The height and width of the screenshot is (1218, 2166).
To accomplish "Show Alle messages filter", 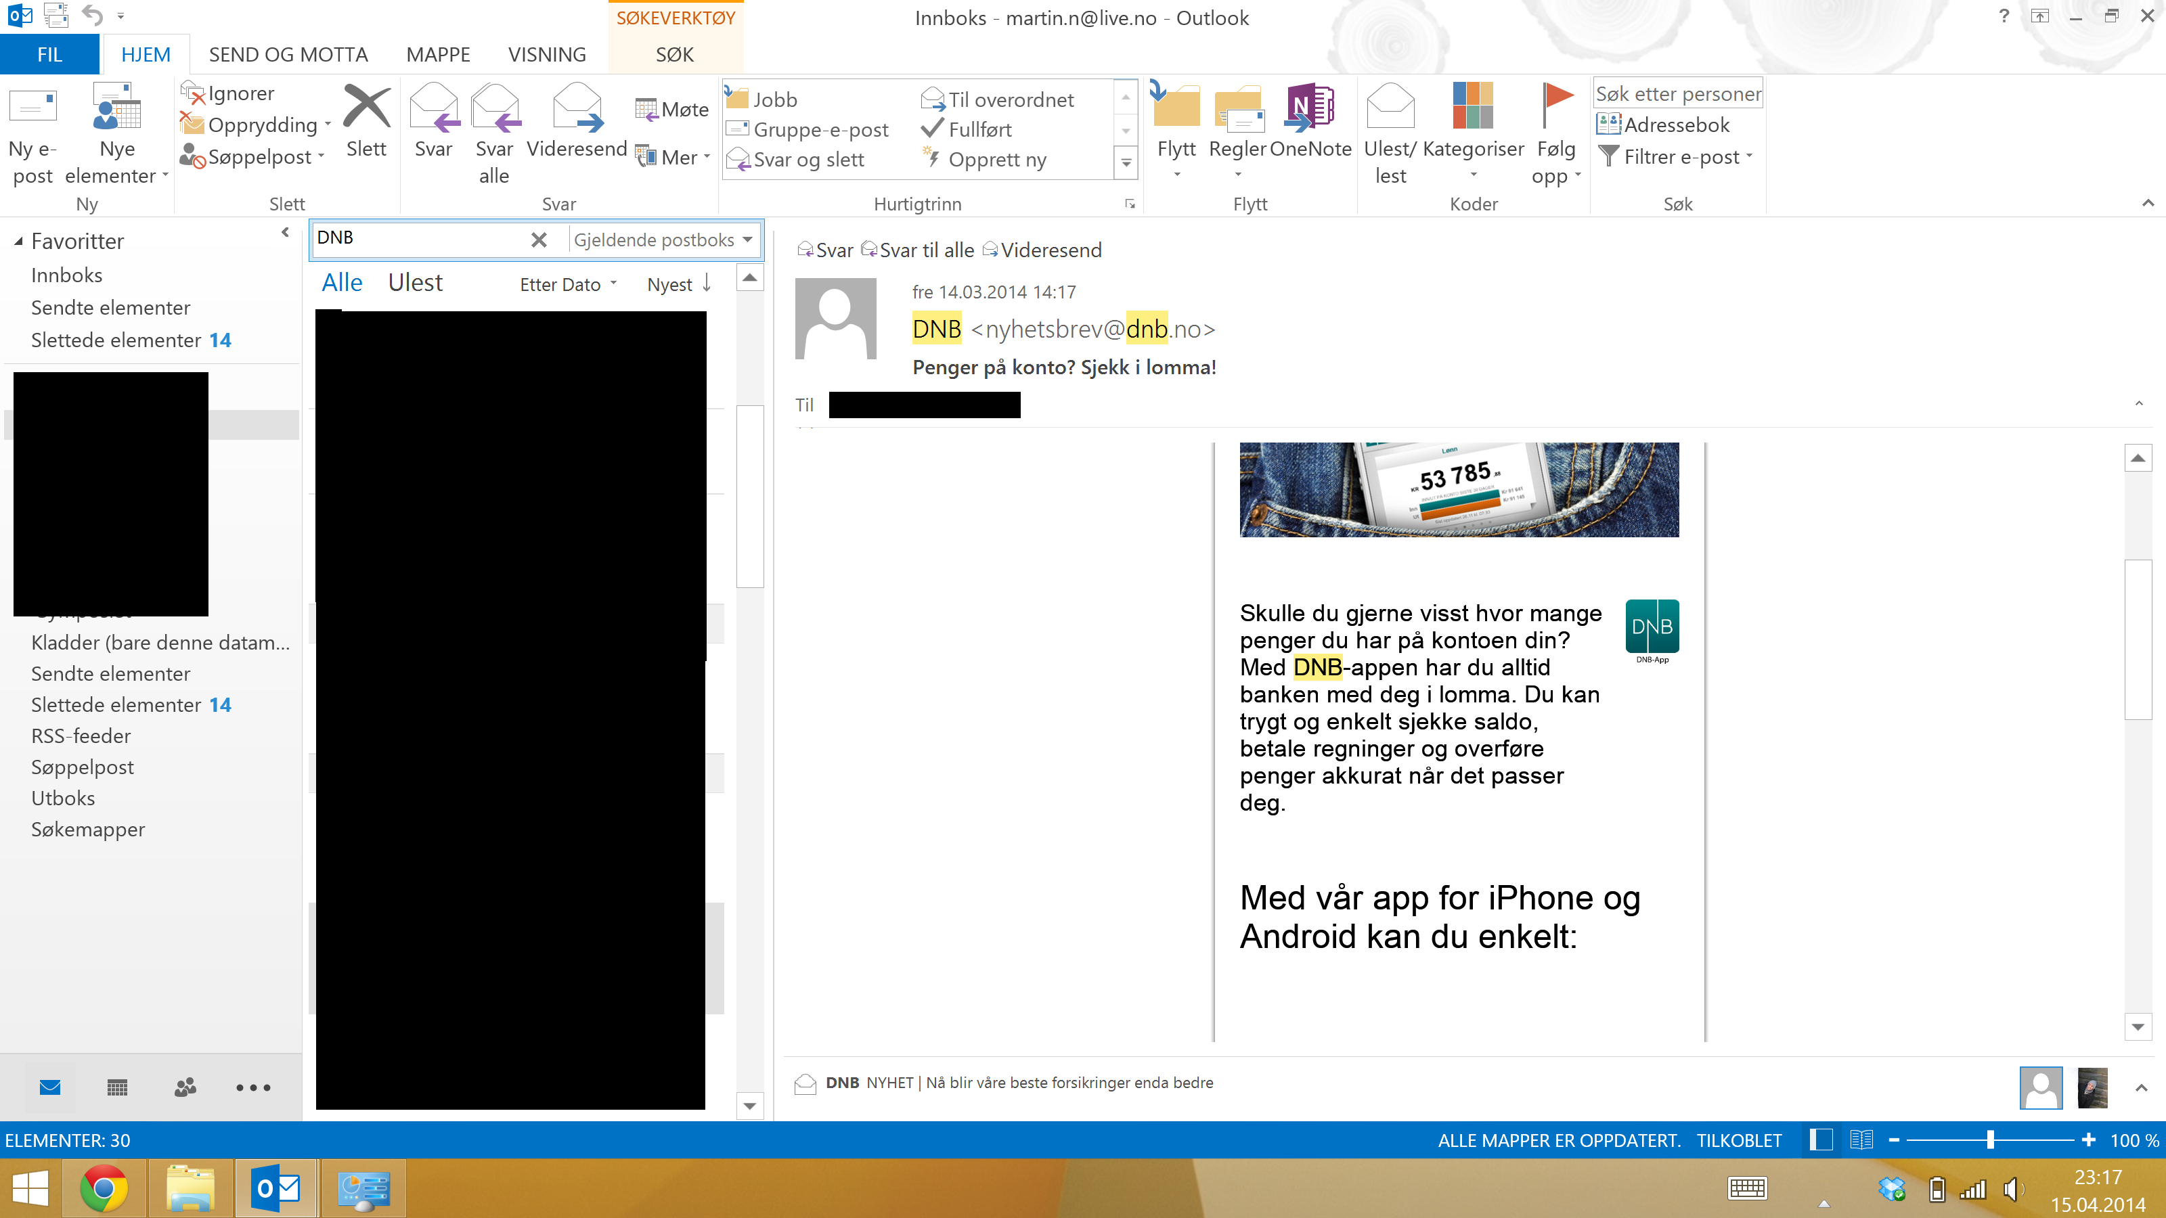I will coord(342,282).
